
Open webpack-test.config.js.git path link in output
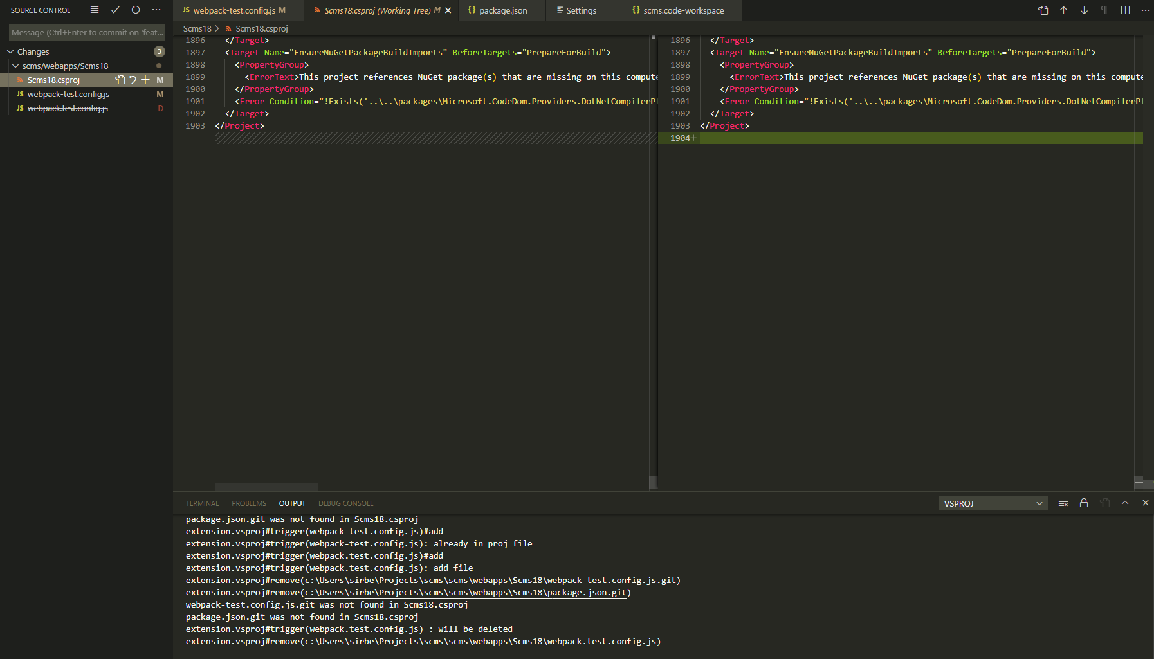coord(491,581)
